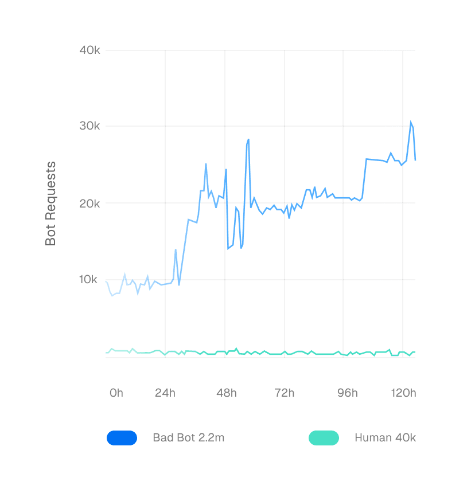Click the 20k y-axis label
This screenshot has height=493, width=475.
90,204
